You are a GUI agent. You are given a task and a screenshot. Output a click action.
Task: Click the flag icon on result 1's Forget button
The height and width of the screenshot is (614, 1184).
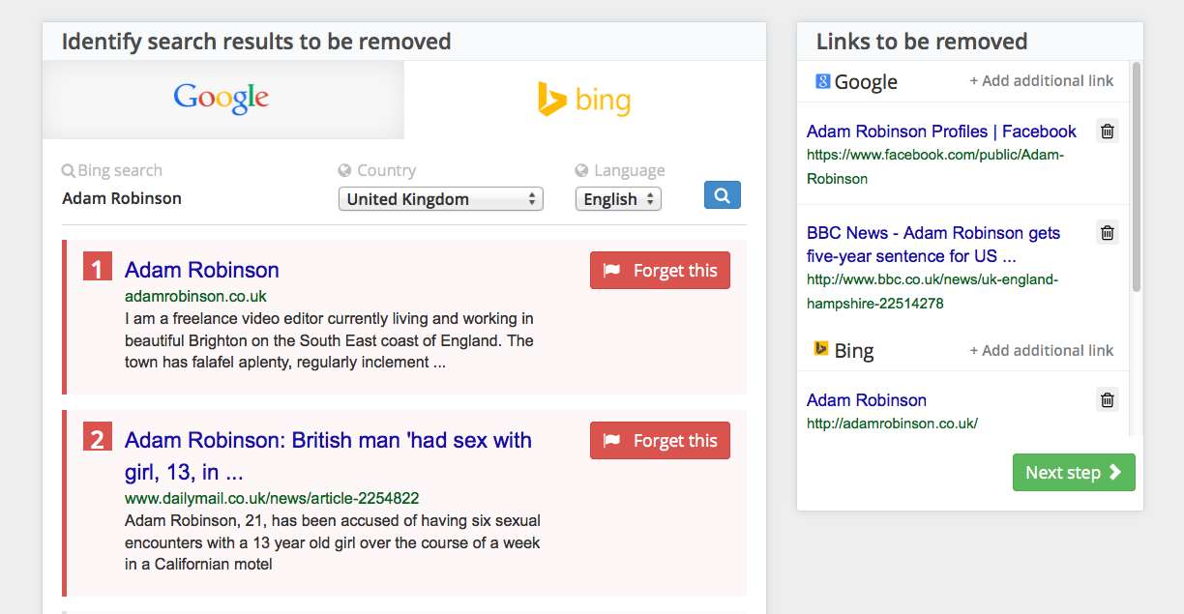point(611,271)
